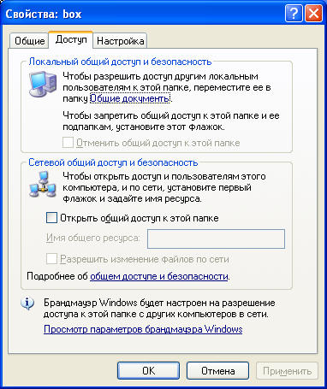Tick Отменить общий доступ к этой папке checkbox
The image size is (327, 389).
(x=68, y=143)
